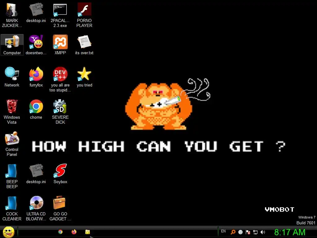Launch the Soybox shortcut

tap(60, 174)
